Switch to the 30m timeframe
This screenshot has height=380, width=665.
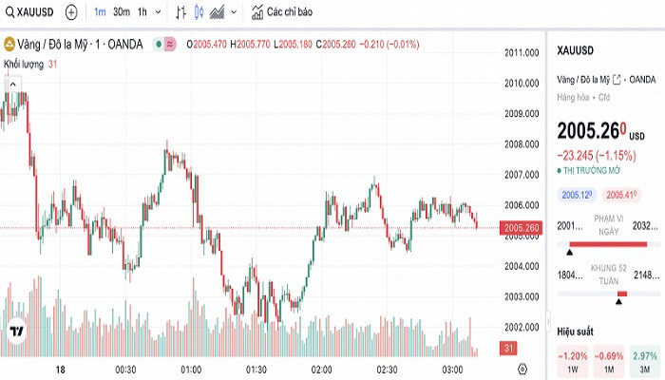tap(121, 12)
